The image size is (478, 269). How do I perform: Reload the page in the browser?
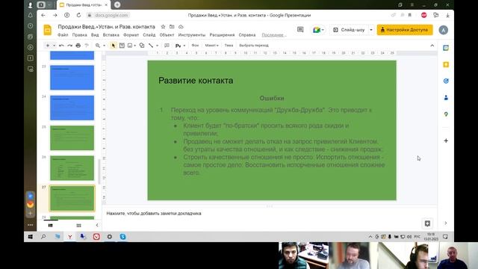click(x=78, y=15)
